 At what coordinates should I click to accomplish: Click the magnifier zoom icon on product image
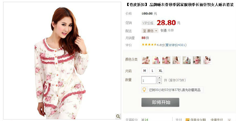pyautogui.click(x=118, y=116)
